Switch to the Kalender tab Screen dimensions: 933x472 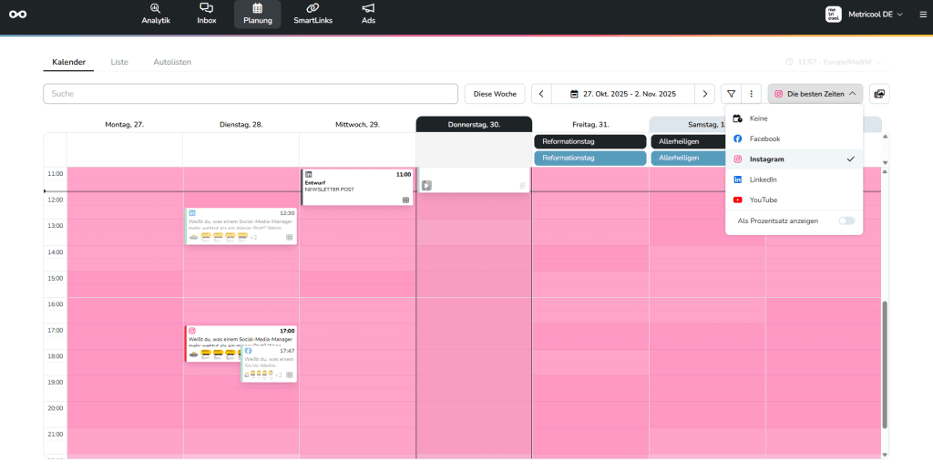tap(68, 62)
